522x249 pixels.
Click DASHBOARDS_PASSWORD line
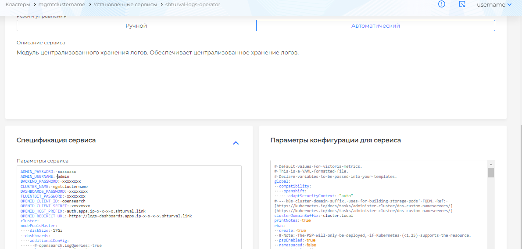coord(54,191)
